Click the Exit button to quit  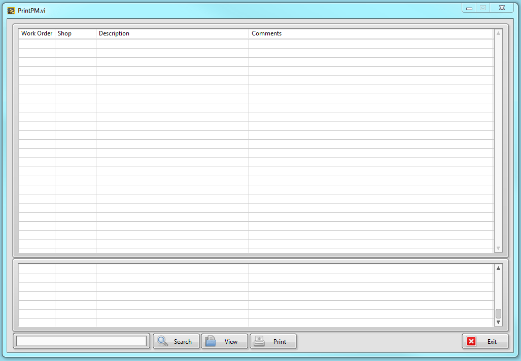click(485, 341)
